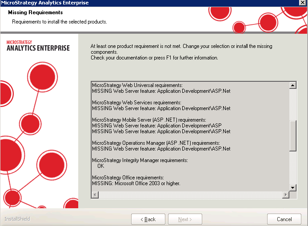308x226 pixels.
Task: Click the vertical scrollbar up arrow
Action: [292, 85]
